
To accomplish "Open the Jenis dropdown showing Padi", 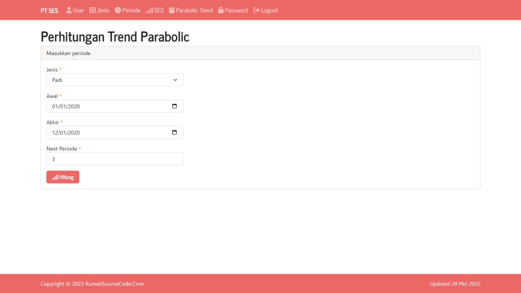I will point(115,80).
